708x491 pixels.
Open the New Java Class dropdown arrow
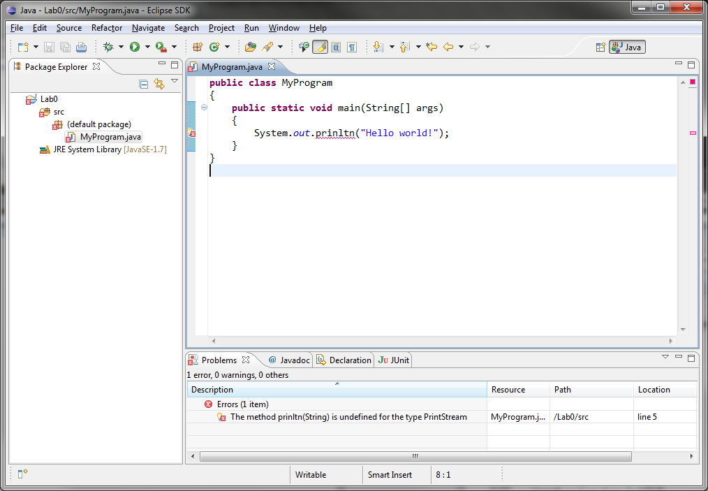pyautogui.click(x=227, y=47)
